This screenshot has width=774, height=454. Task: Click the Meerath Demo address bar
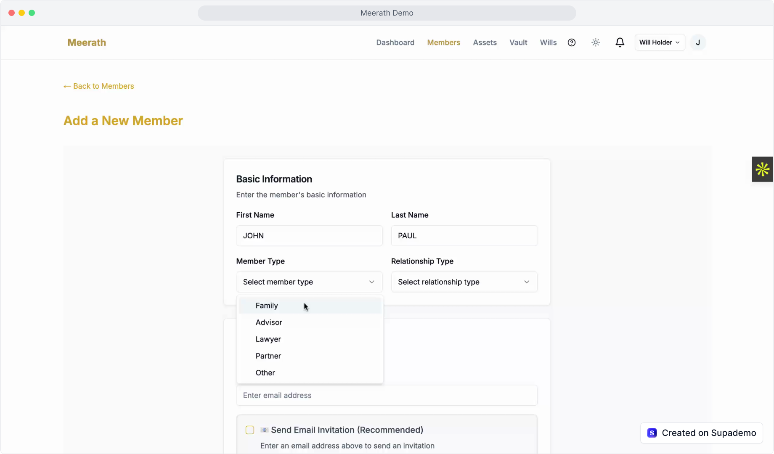click(x=387, y=13)
